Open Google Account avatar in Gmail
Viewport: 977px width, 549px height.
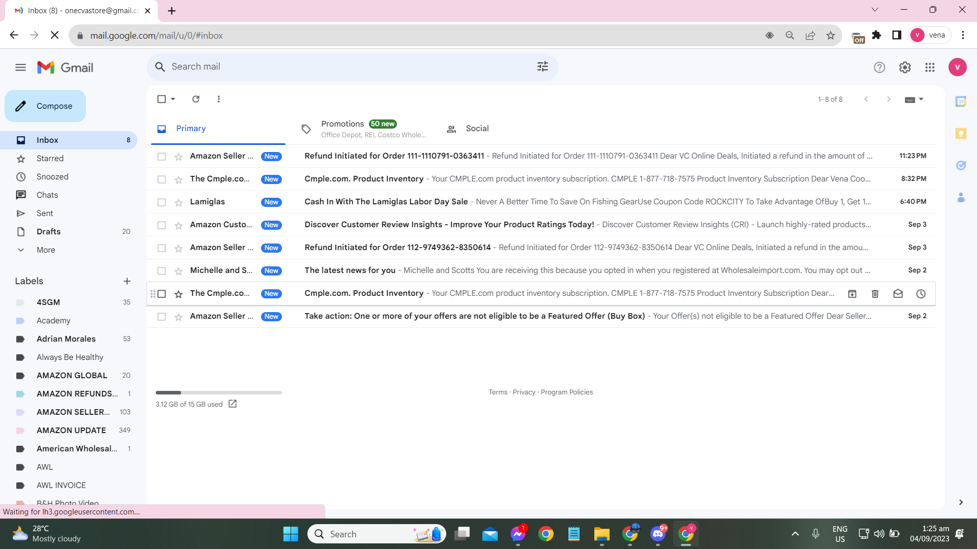pos(957,67)
